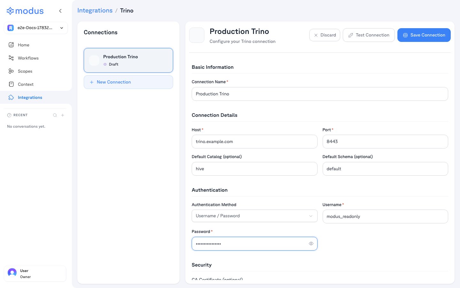Navigate to Integrations breadcrumb link
Image resolution: width=460 pixels, height=288 pixels.
[x=95, y=11]
